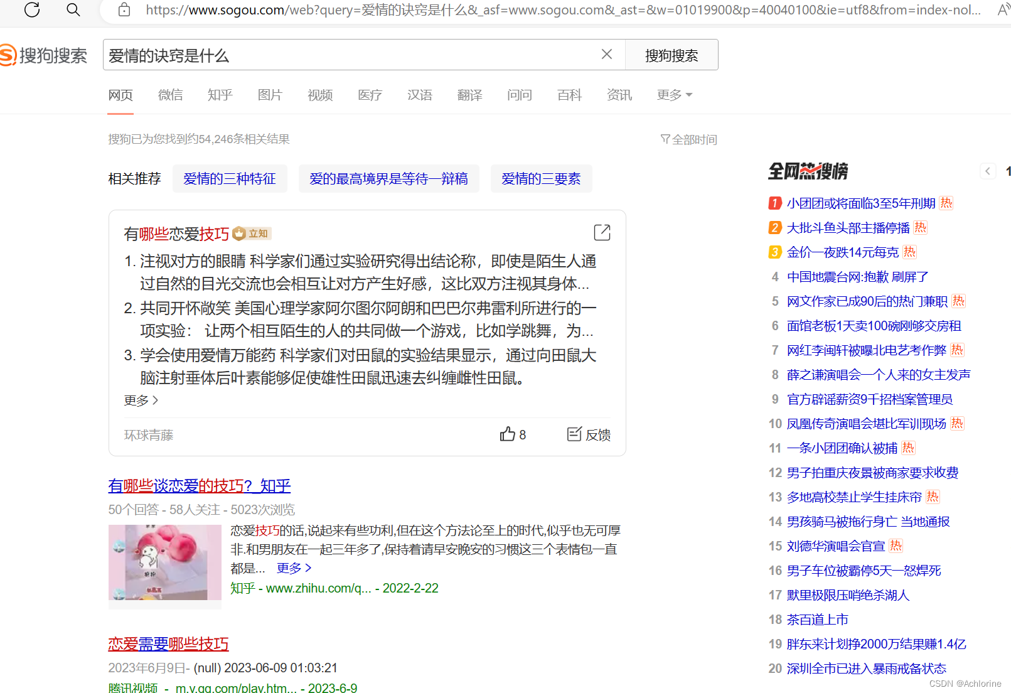The image size is (1011, 693).
Task: Clear the search query with the × icon
Action: [606, 54]
